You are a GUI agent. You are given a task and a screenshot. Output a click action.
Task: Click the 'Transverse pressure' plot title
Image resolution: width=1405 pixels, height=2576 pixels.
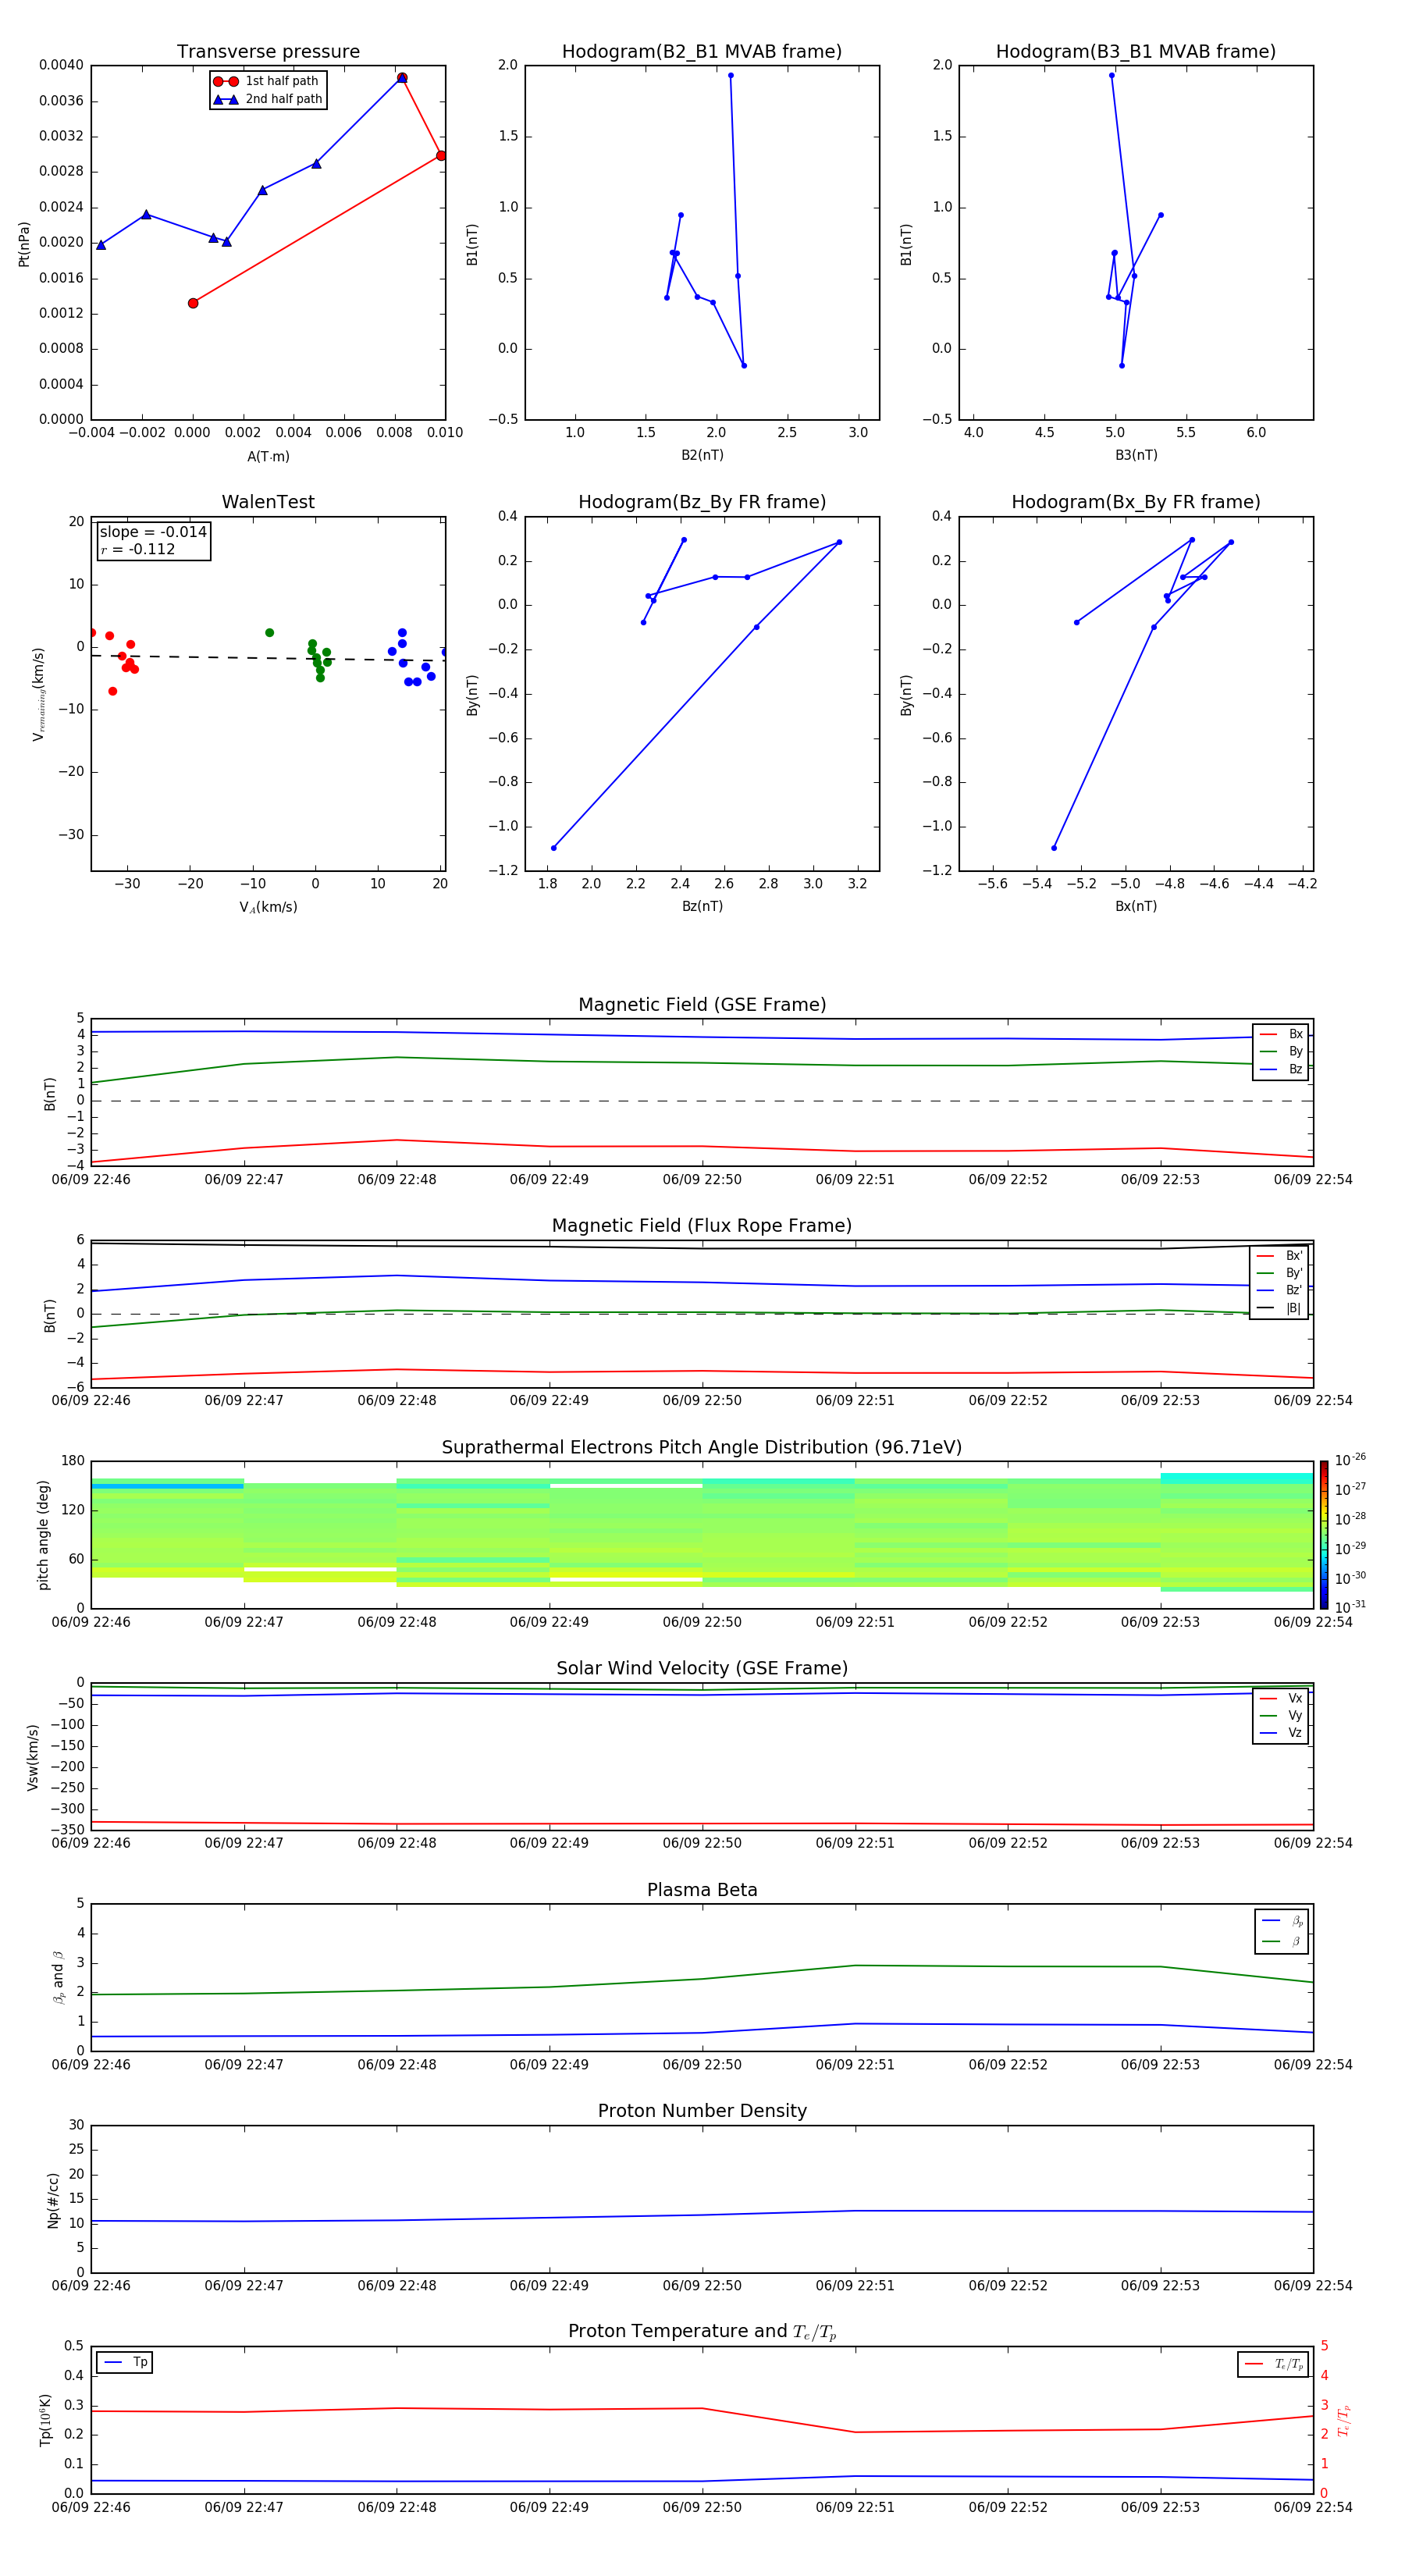click(x=268, y=52)
